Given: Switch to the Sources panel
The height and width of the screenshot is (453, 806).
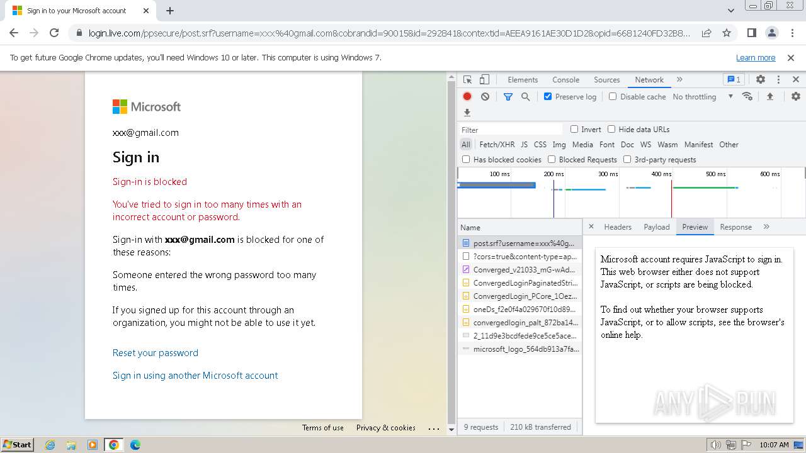Looking at the screenshot, I should point(607,80).
